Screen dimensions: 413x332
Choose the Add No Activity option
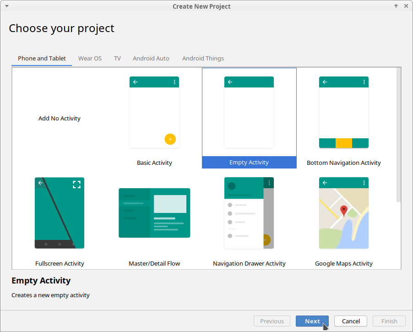pyautogui.click(x=60, y=118)
